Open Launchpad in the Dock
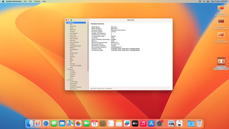The image size is (229, 129). click(38, 124)
